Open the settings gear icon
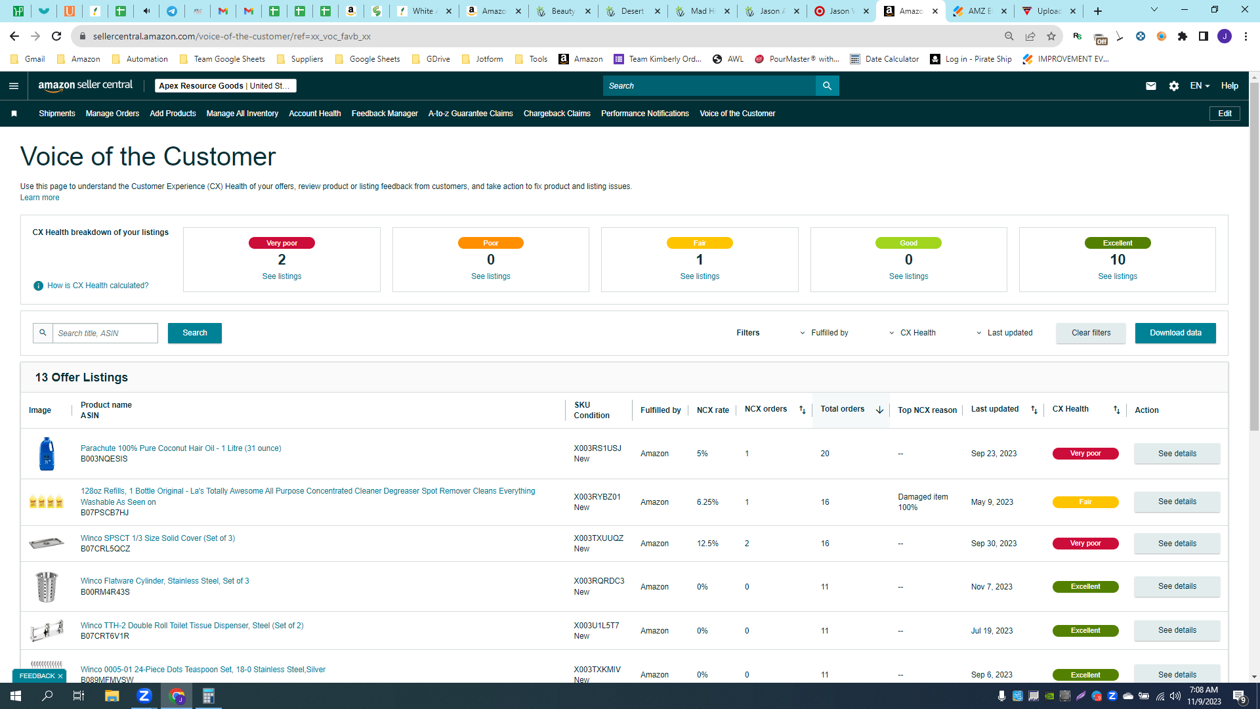Image resolution: width=1260 pixels, height=709 pixels. pyautogui.click(x=1174, y=86)
